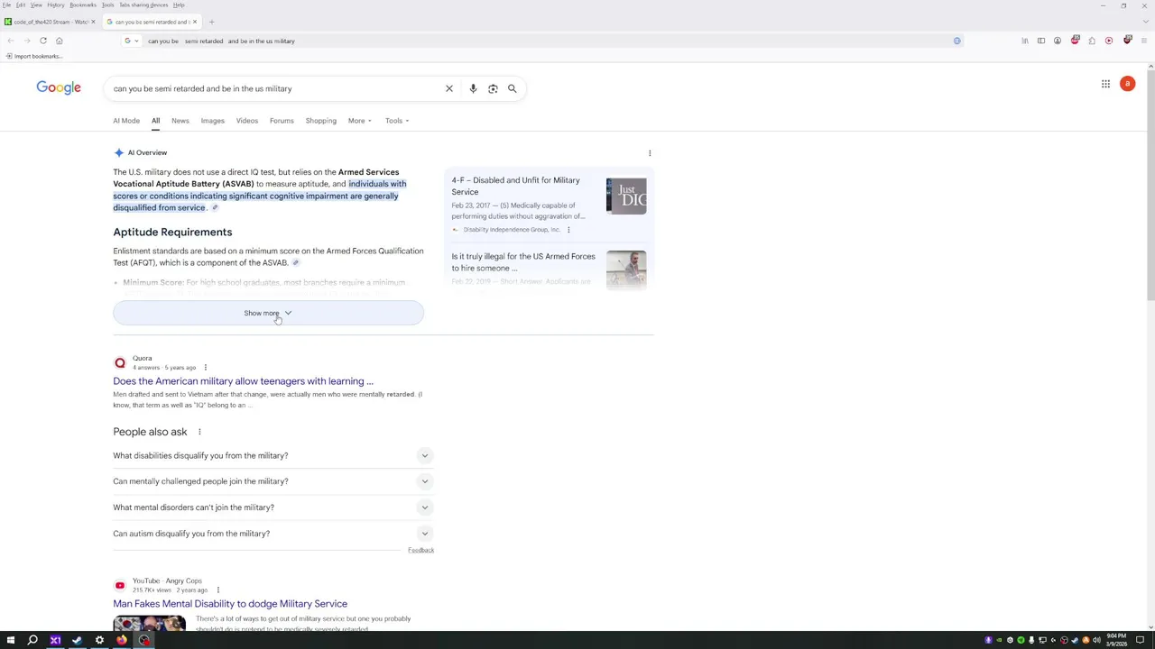The height and width of the screenshot is (649, 1155).
Task: Open Is it truly illegal source card
Action: 549,269
